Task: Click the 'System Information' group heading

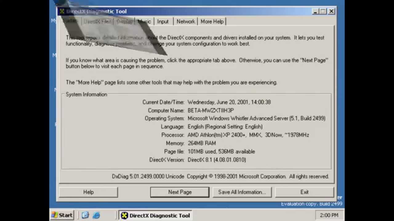Action: click(x=86, y=95)
